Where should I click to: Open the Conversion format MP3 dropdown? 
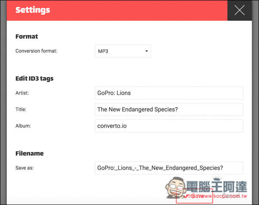[123, 51]
